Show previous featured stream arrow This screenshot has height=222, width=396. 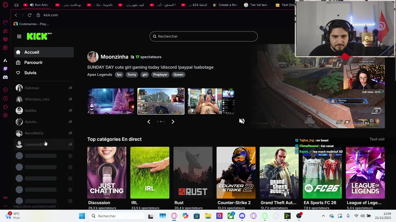(x=149, y=122)
